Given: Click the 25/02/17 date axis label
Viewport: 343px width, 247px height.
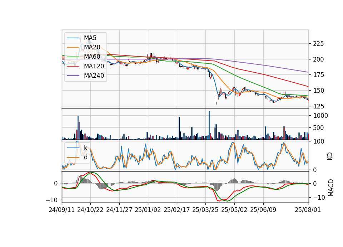Looking at the screenshot, I should point(177,210).
